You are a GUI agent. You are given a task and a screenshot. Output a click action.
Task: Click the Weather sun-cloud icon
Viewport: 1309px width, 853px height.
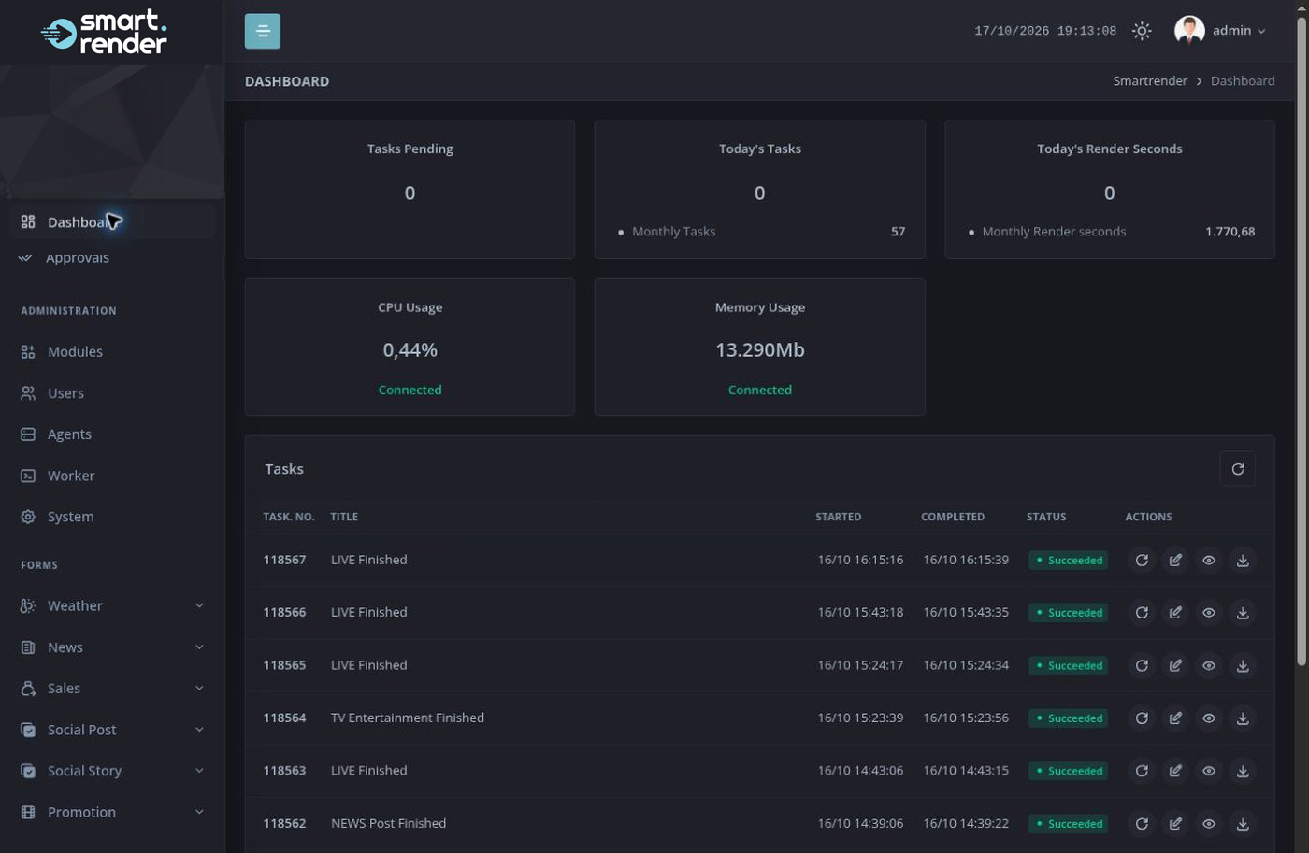pyautogui.click(x=28, y=606)
